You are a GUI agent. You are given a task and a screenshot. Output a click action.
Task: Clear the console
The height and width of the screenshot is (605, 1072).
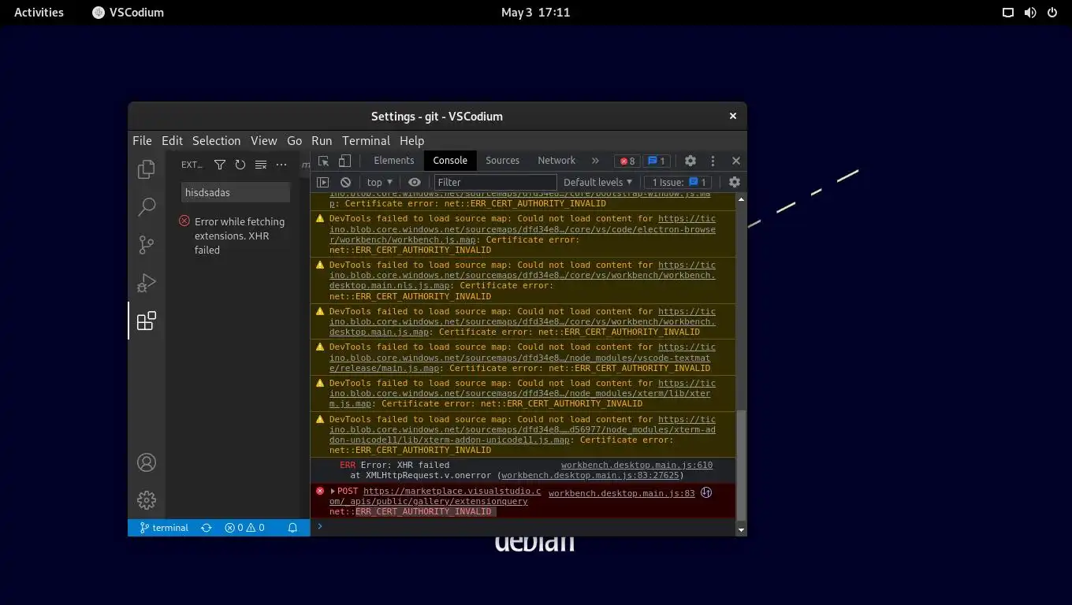pos(345,182)
